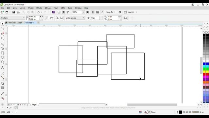Pick the yellow swatch in color palette

pos(204,72)
